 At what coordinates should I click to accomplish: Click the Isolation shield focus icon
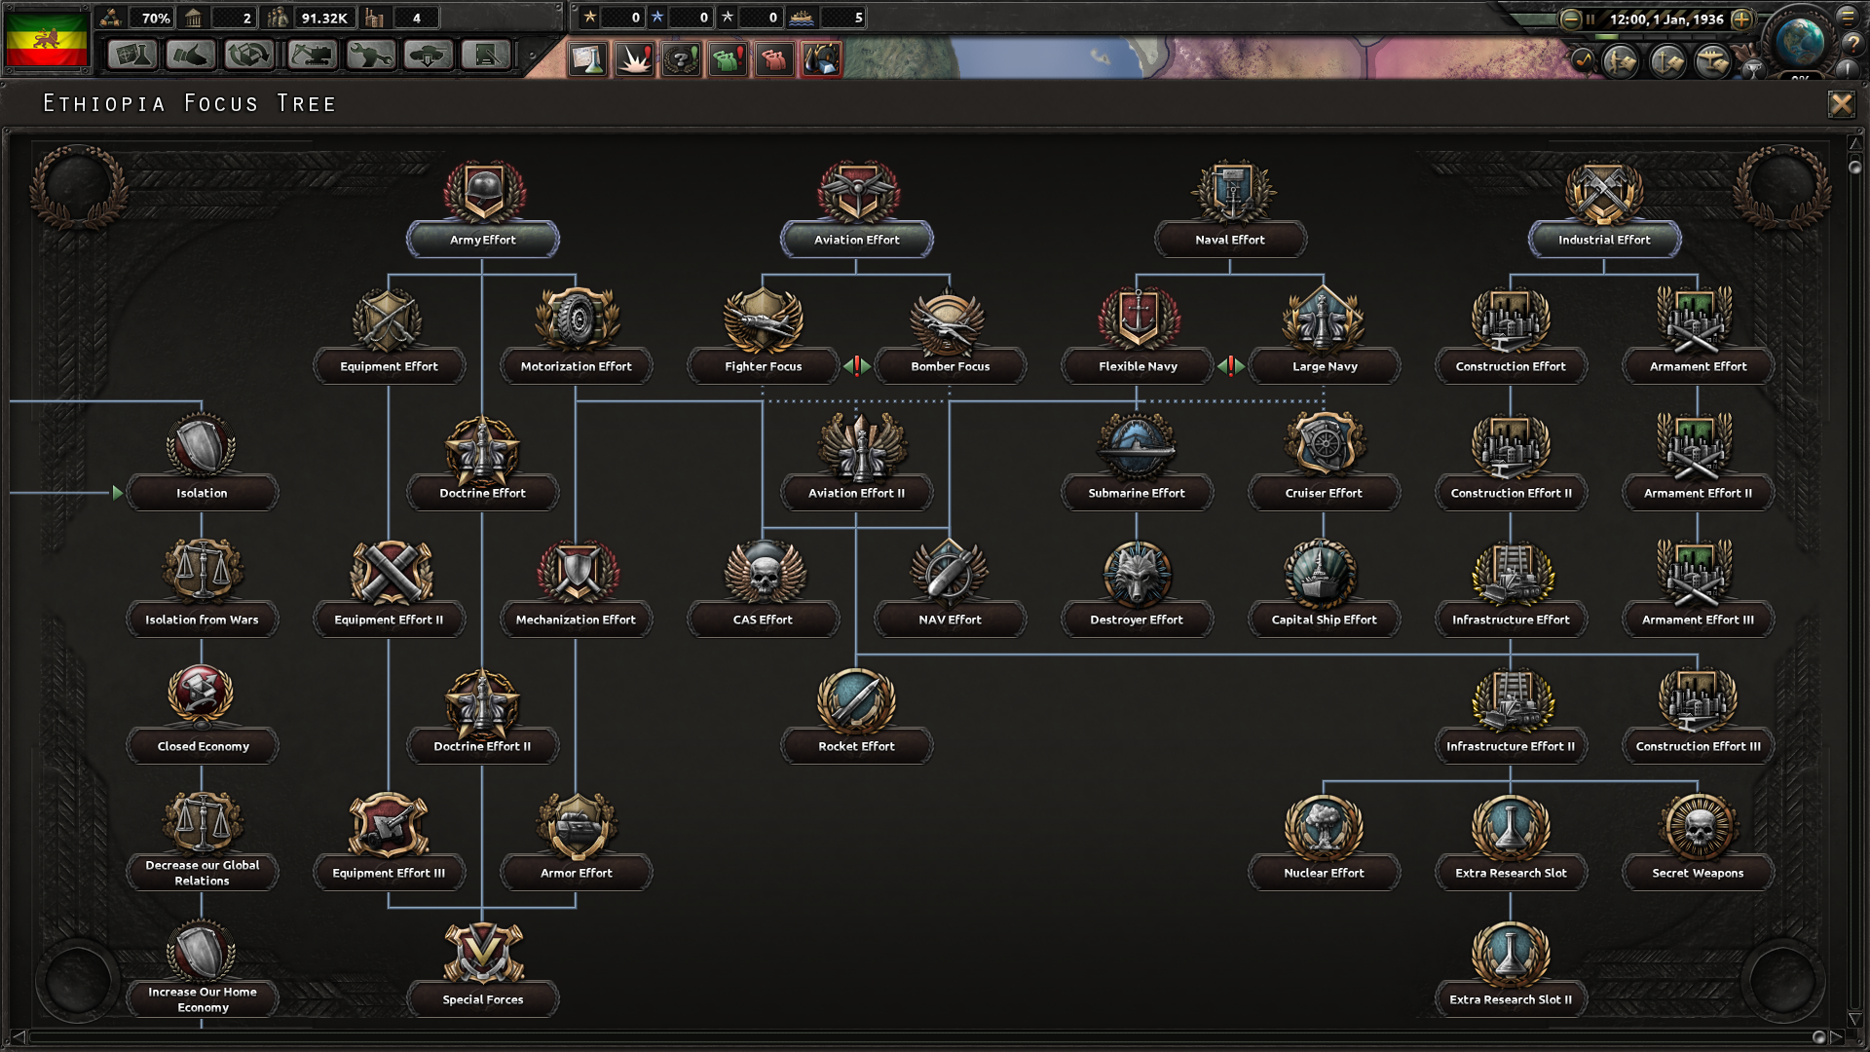pos(201,445)
